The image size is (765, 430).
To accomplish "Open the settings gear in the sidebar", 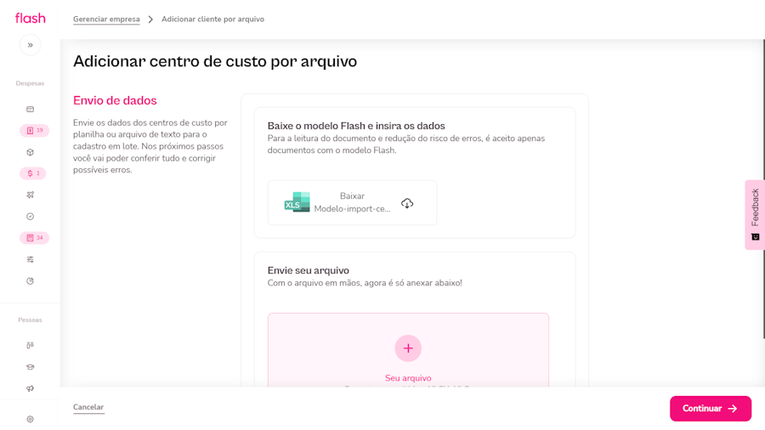I will pos(31,419).
